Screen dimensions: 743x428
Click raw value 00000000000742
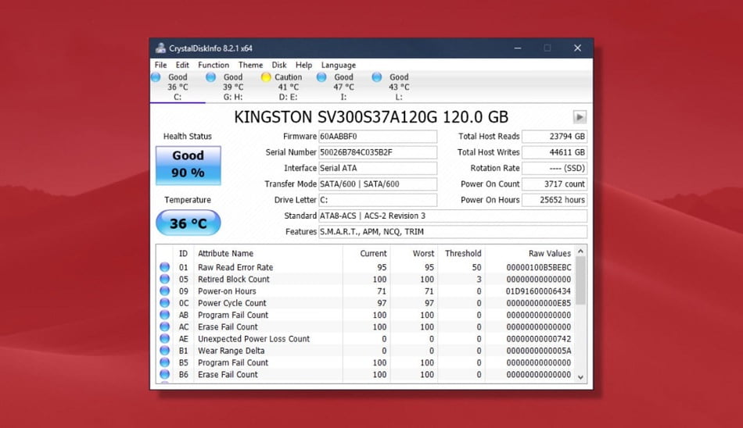[538, 338]
